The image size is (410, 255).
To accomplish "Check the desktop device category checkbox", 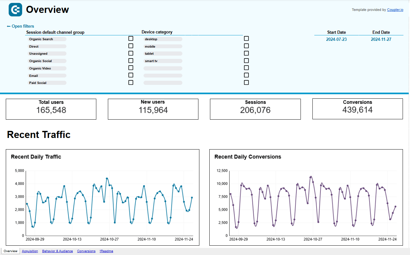I will coord(246,38).
